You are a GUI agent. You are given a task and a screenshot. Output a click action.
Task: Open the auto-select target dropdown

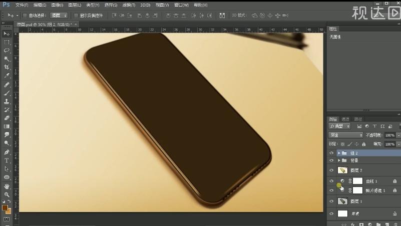[59, 15]
